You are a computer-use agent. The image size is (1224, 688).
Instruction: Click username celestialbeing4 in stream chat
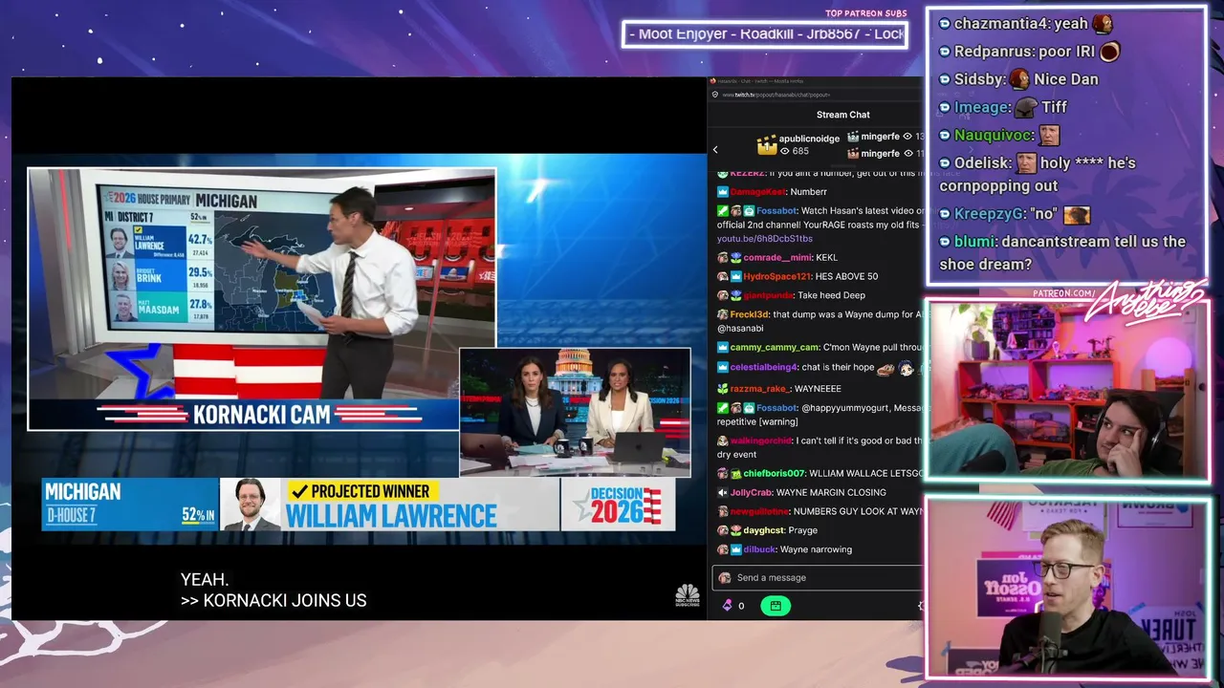(763, 367)
